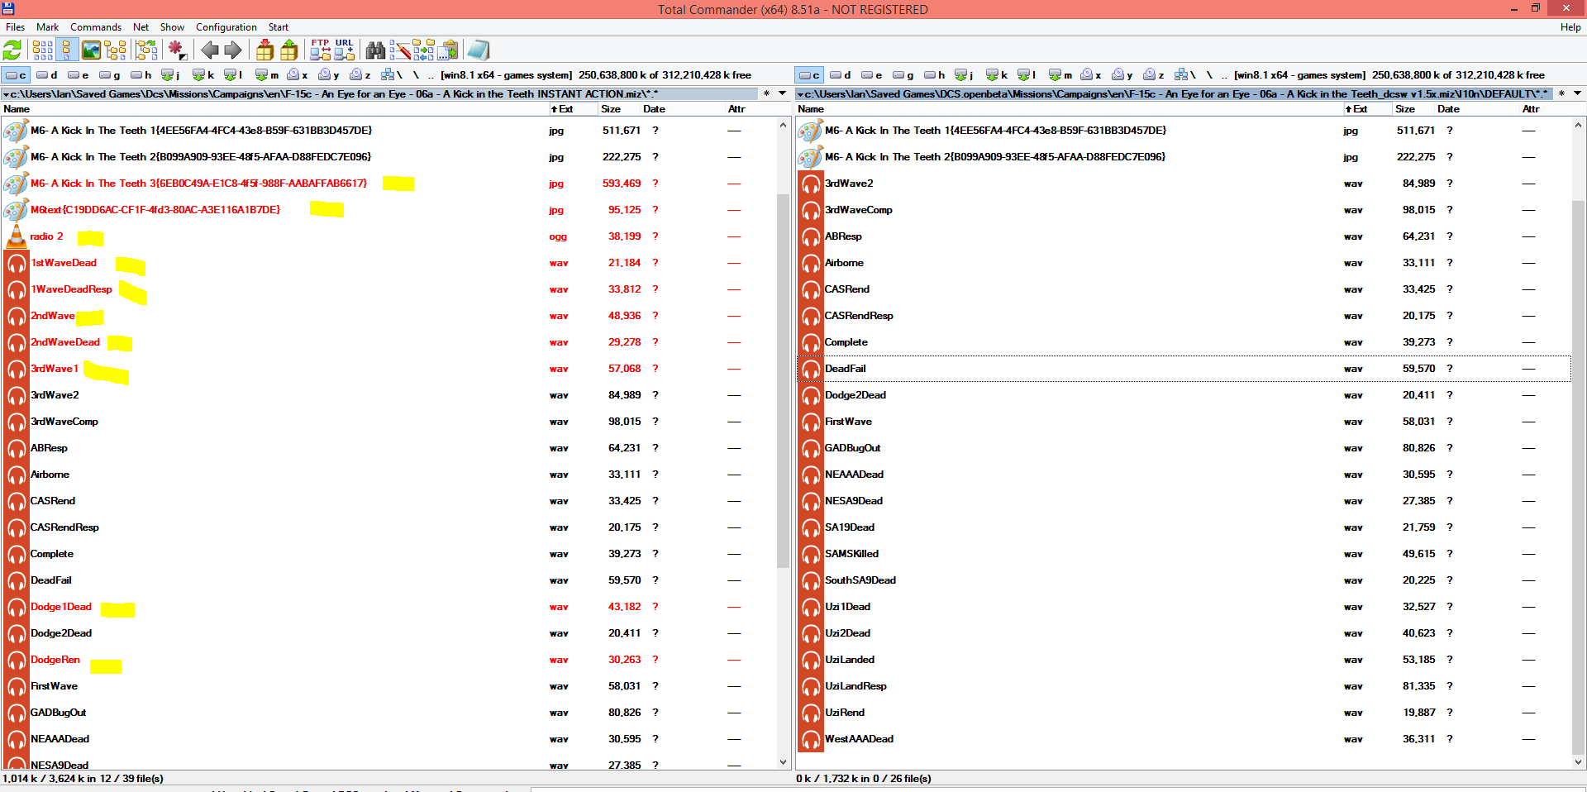This screenshot has width=1587, height=792.
Task: Select DeadFail wav in right panel
Action: [x=1184, y=369]
